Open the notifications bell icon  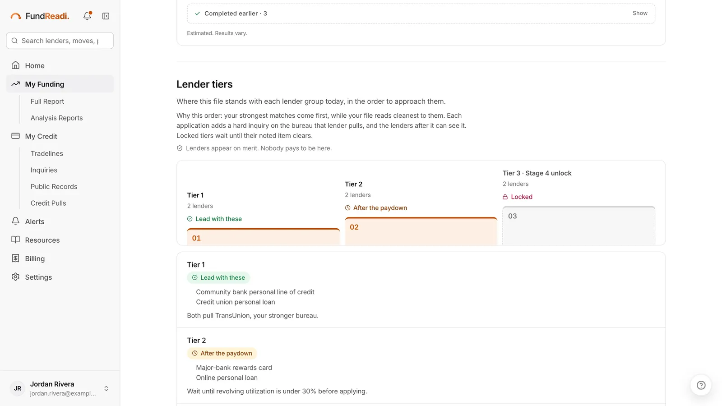click(88, 16)
